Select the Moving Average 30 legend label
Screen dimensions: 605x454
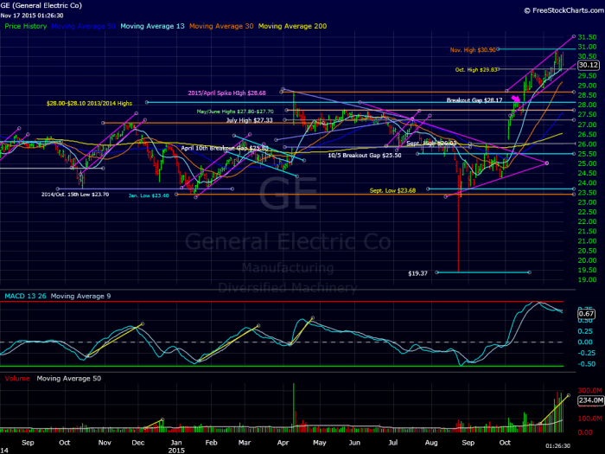221,26
